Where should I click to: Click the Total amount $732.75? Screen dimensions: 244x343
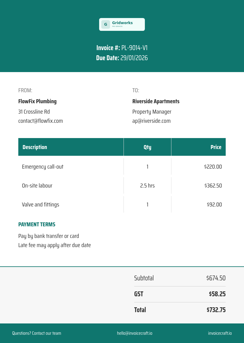(x=216, y=310)
